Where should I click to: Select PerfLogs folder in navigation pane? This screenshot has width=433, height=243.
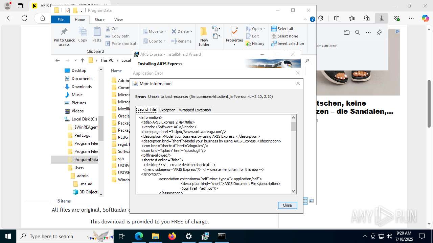pos(82,135)
